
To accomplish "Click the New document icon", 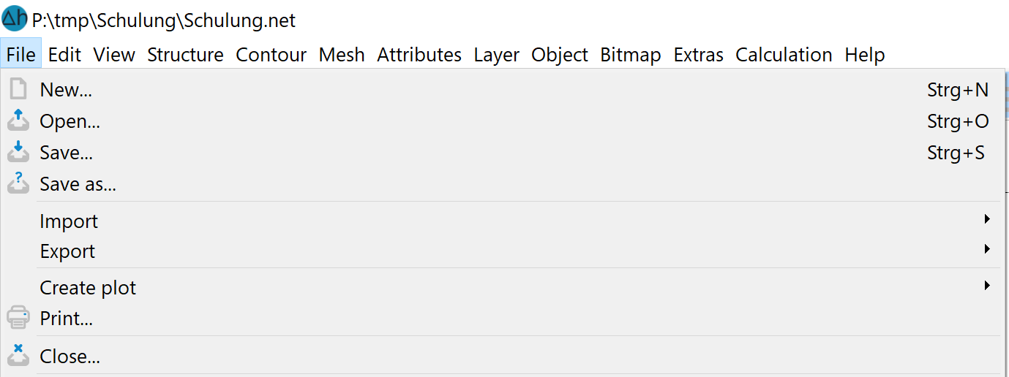I will pos(18,90).
